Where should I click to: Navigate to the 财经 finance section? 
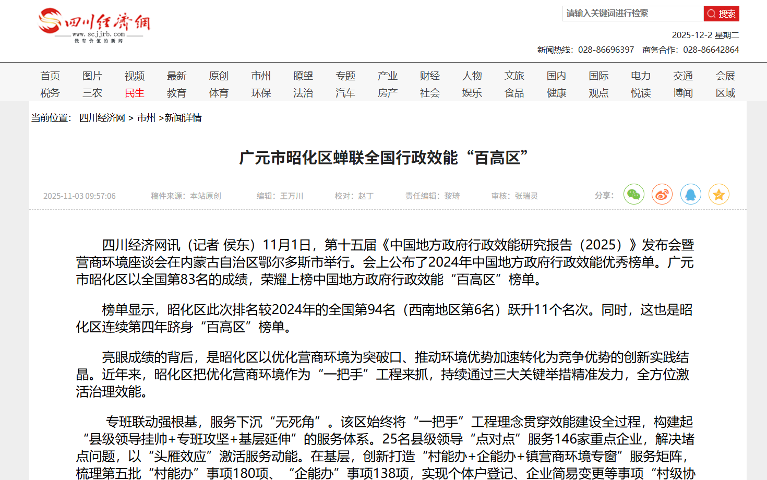point(430,76)
